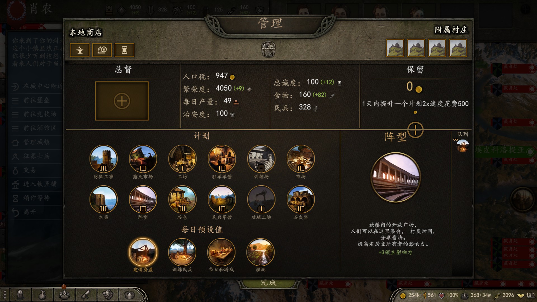
Task: Click the queued building item under 队列
Action: [463, 146]
